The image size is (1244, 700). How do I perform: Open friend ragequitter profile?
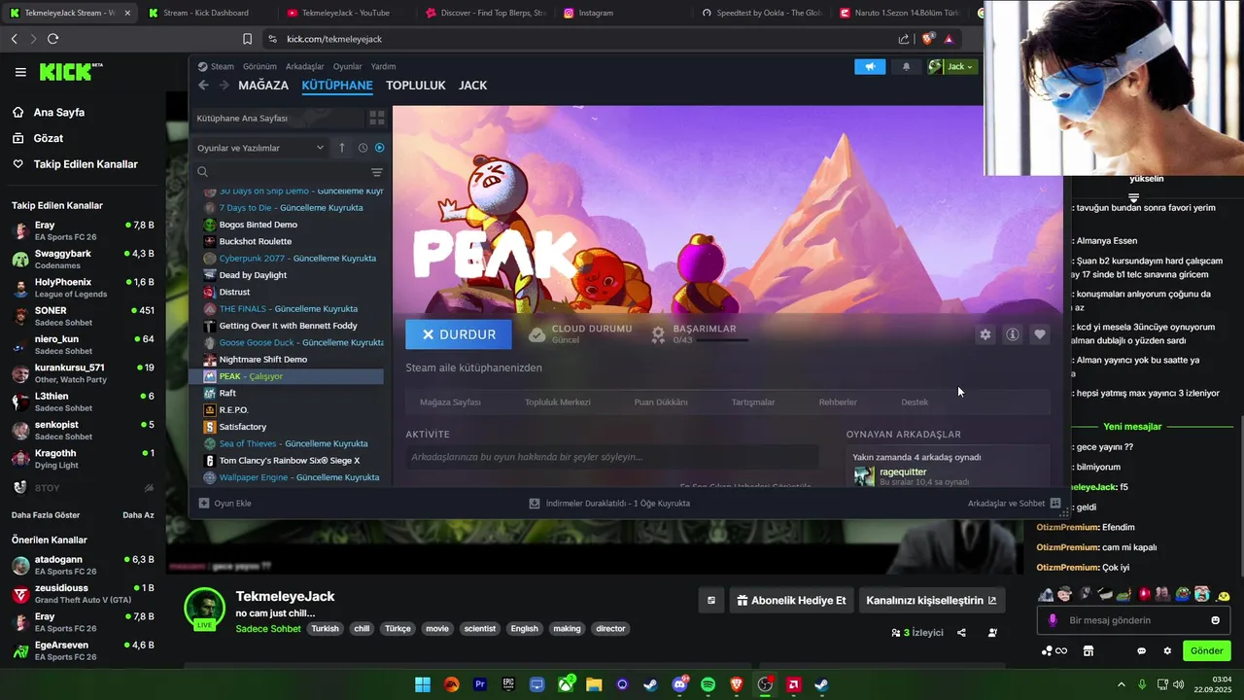pyautogui.click(x=903, y=472)
